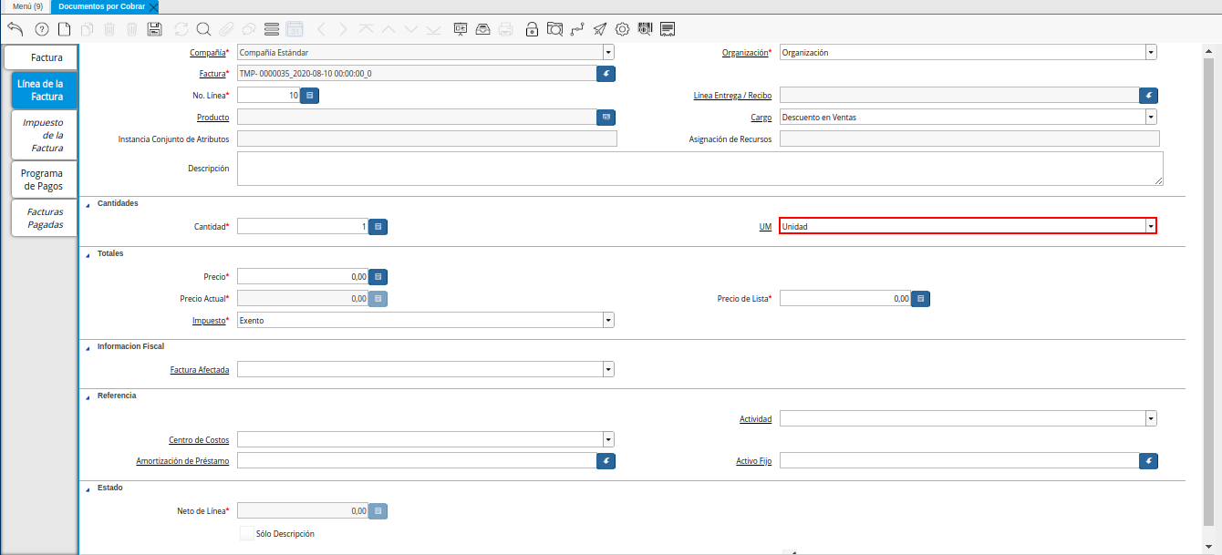
Task: Click into the Descripción text area
Action: [x=699, y=169]
